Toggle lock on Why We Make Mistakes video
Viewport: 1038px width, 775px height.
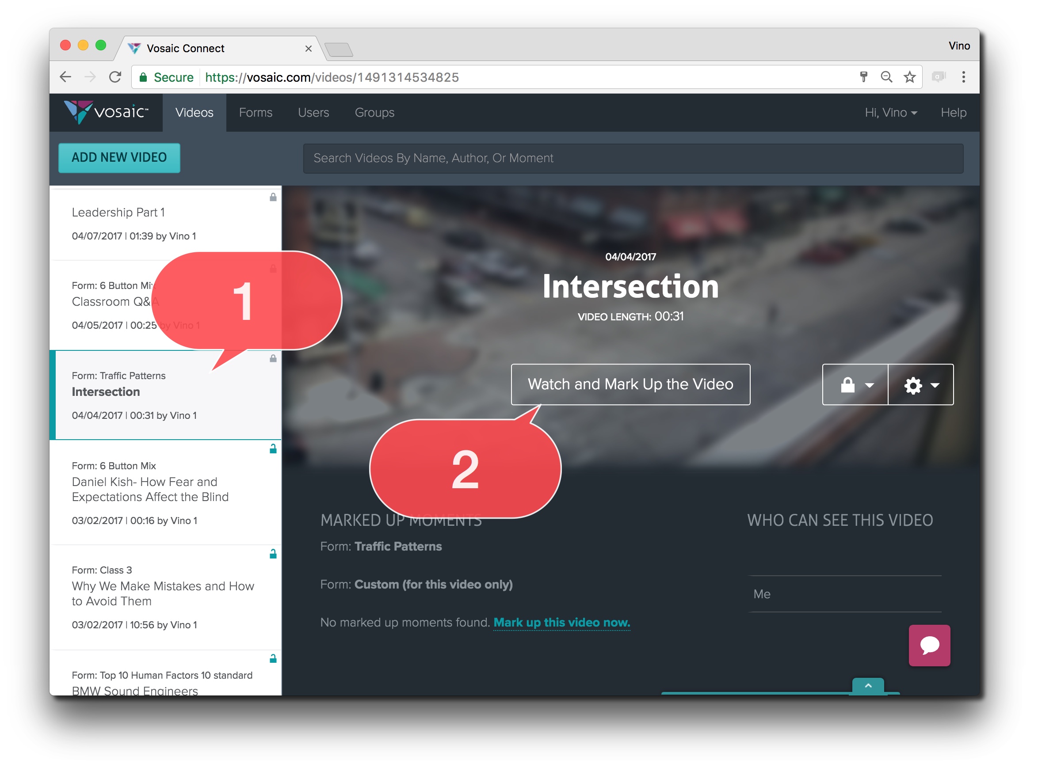pos(273,554)
